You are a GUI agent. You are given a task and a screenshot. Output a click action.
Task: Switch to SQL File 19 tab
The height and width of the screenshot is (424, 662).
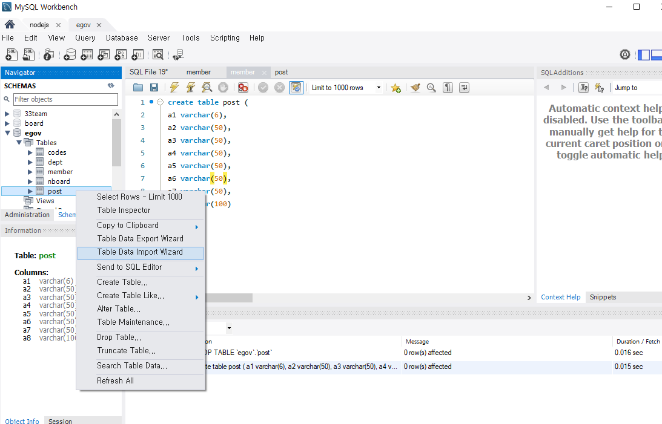pos(148,72)
